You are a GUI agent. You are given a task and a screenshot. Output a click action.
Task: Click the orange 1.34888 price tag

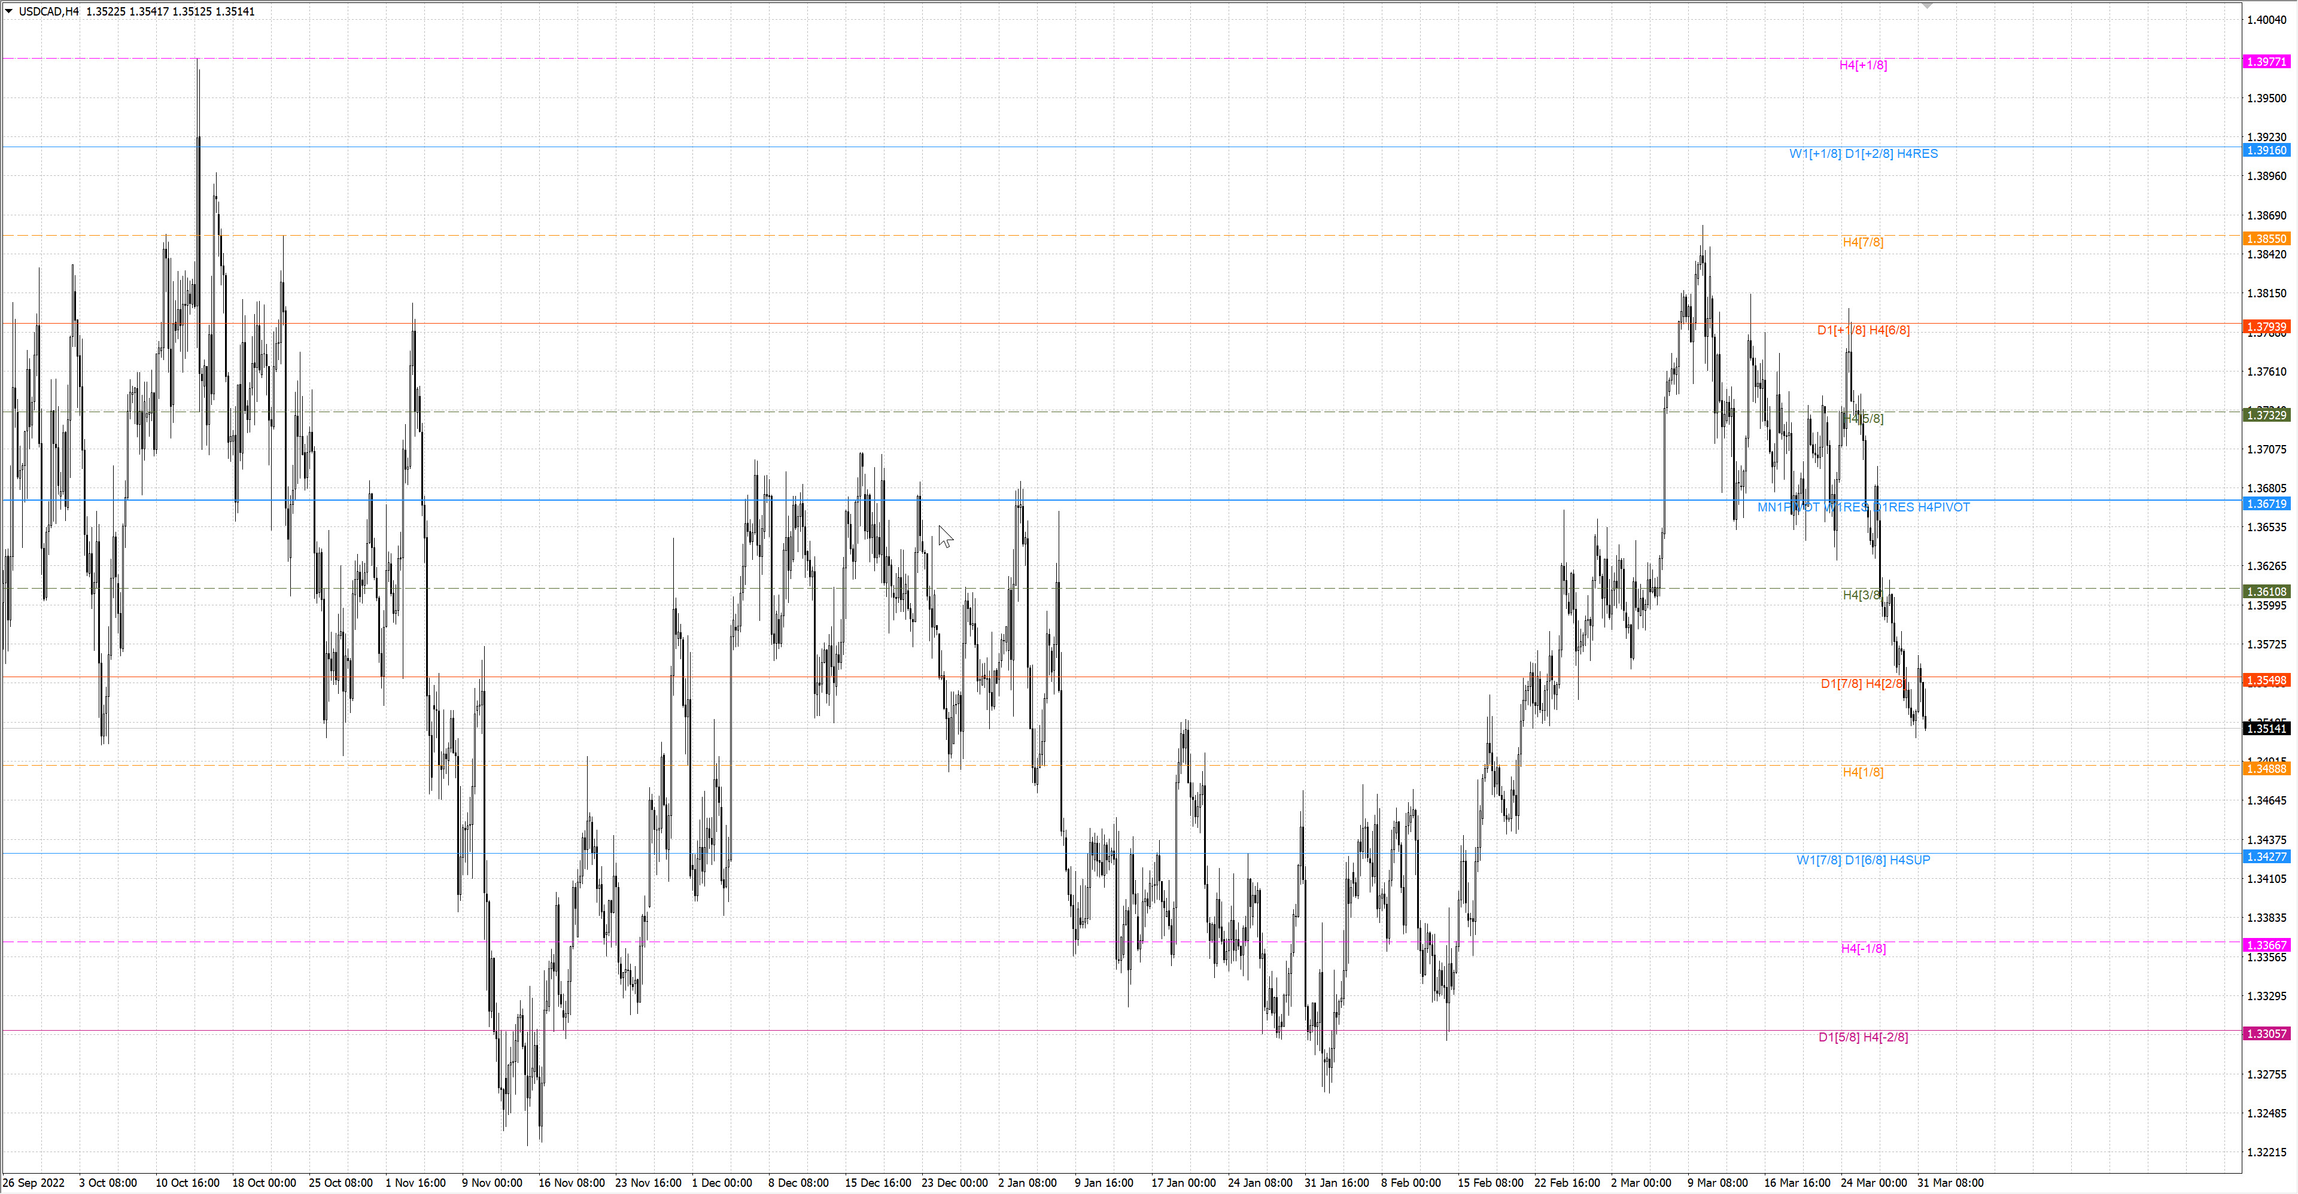2266,769
